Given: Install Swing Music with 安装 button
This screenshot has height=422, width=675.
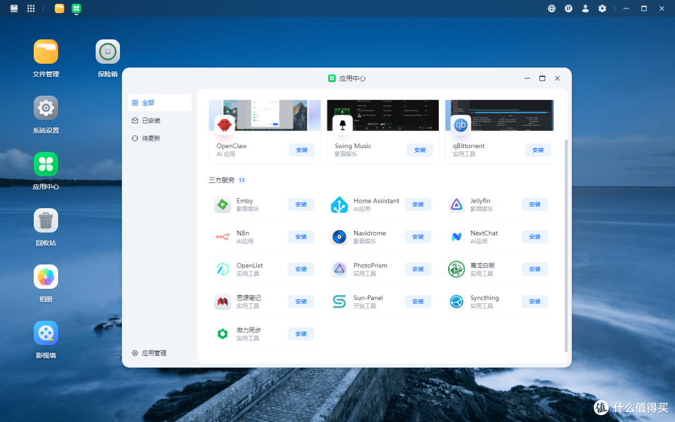Looking at the screenshot, I should 420,150.
